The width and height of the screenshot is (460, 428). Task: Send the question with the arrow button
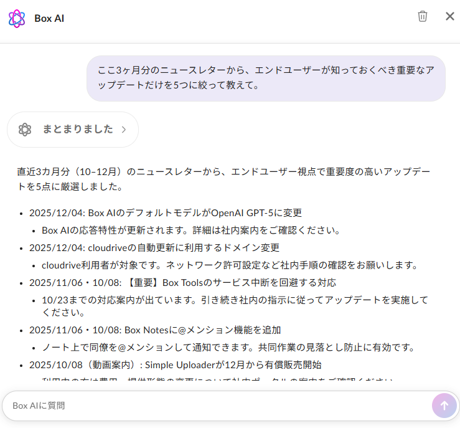(x=444, y=406)
